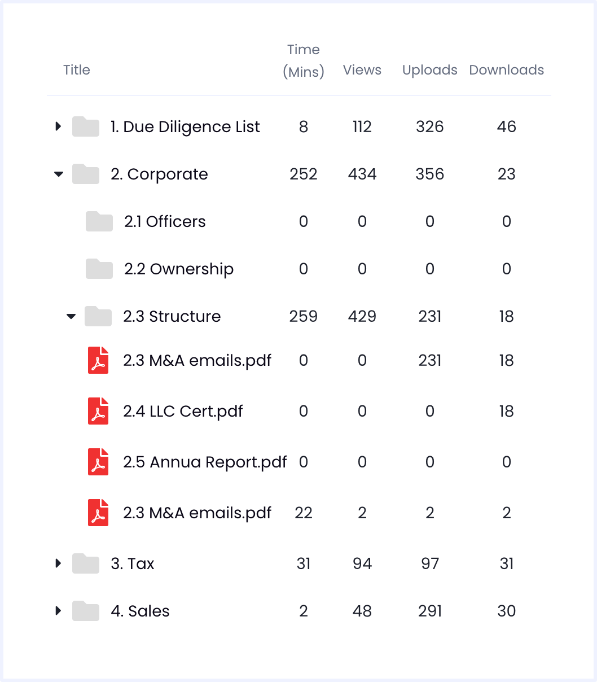Expand the 3. Tax folder arrow

58,563
